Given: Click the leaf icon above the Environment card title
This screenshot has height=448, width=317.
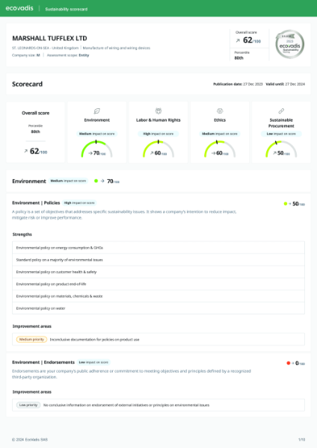Looking at the screenshot, I should tap(97, 111).
